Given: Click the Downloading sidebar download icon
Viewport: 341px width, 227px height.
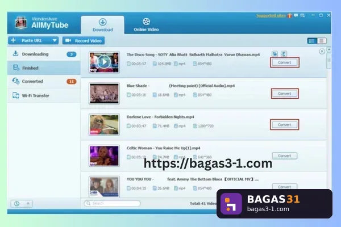Looking at the screenshot, I should pos(15,53).
